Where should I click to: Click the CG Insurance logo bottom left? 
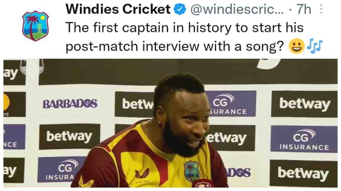pos(62,169)
